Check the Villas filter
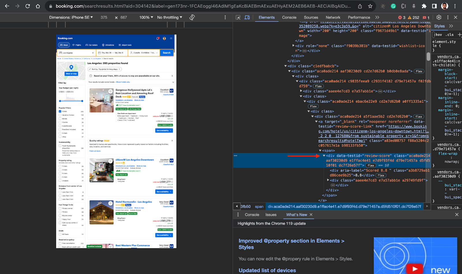The height and width of the screenshot is (274, 462). click(60, 137)
